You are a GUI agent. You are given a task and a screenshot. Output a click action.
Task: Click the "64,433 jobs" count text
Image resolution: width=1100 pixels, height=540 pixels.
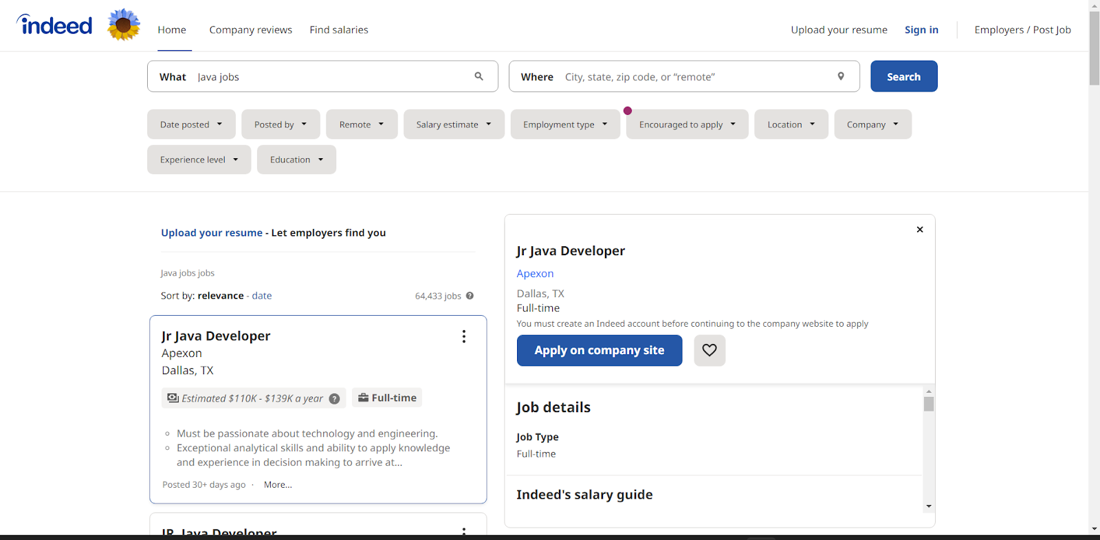click(x=438, y=296)
